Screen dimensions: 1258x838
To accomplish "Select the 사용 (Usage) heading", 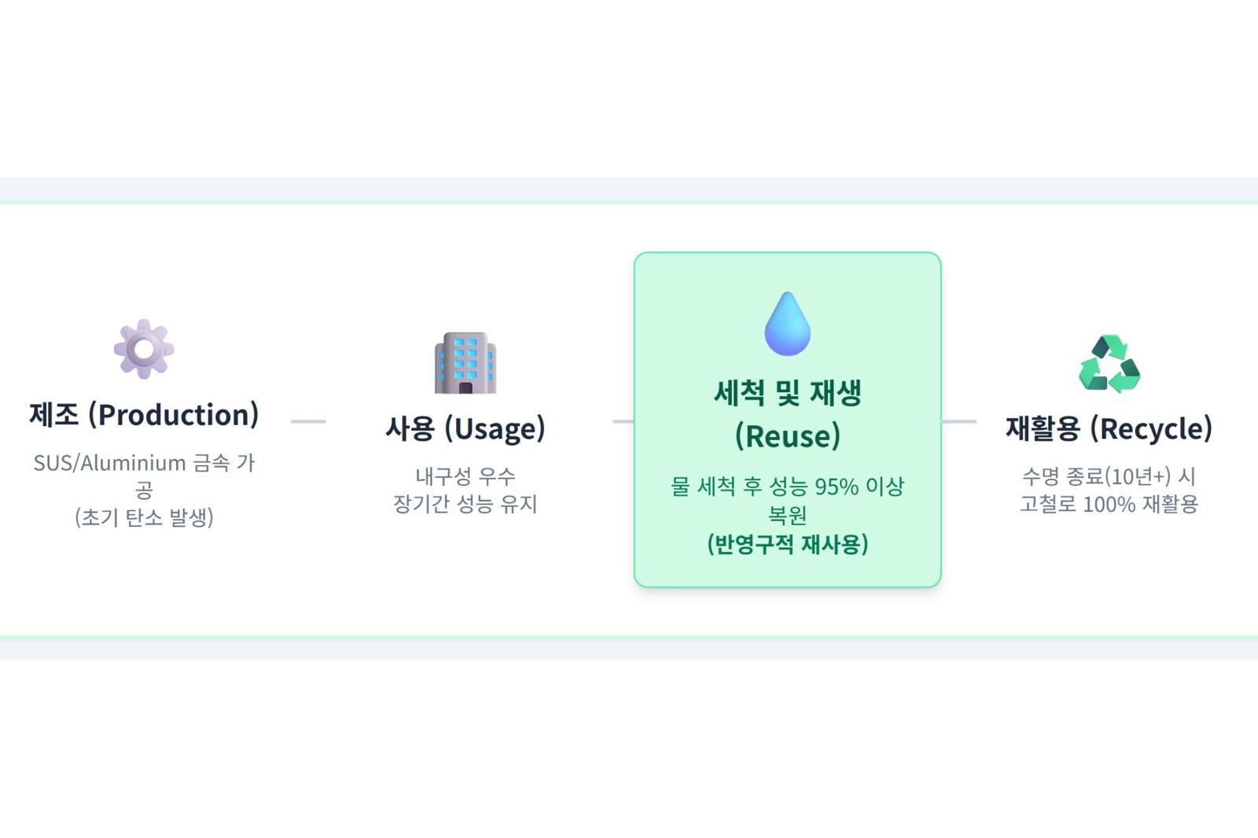I will coord(465,428).
